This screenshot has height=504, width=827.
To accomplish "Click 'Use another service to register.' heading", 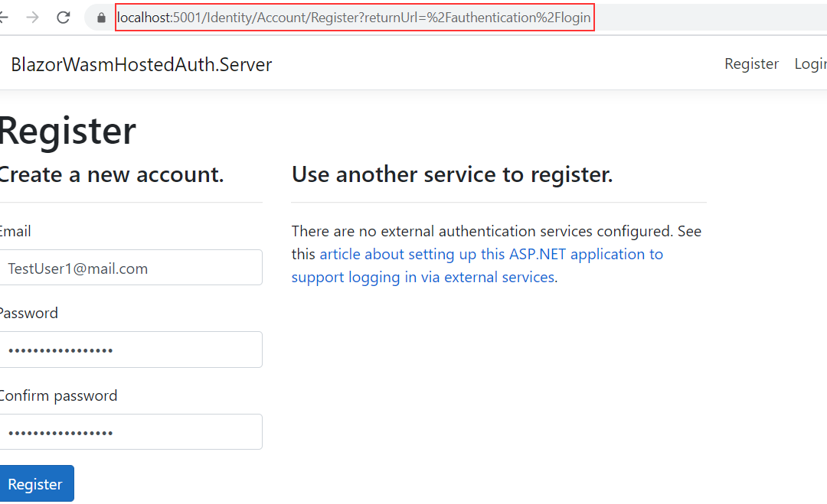I will click(x=452, y=174).
